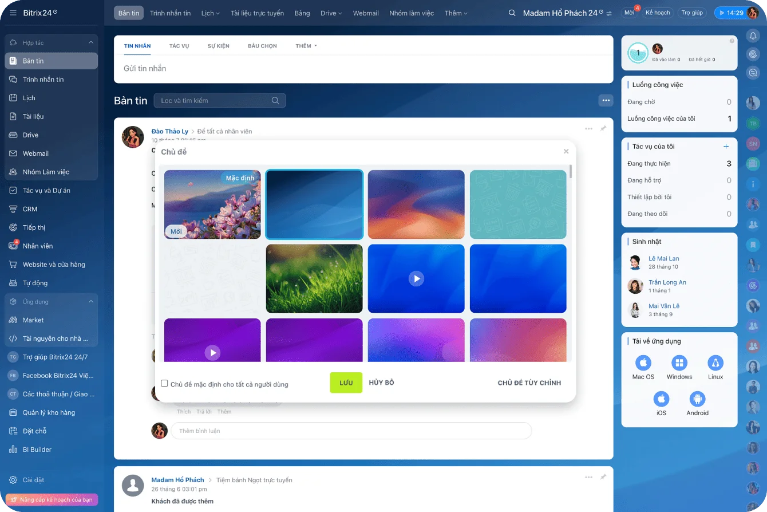Click the plus icon in Tác vụ của tôi

[727, 147]
